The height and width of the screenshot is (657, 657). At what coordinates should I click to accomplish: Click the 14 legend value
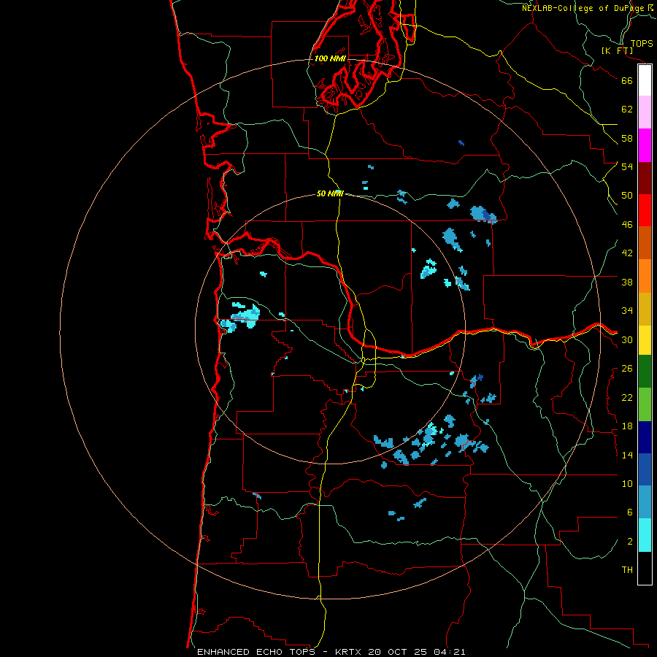[x=627, y=455]
